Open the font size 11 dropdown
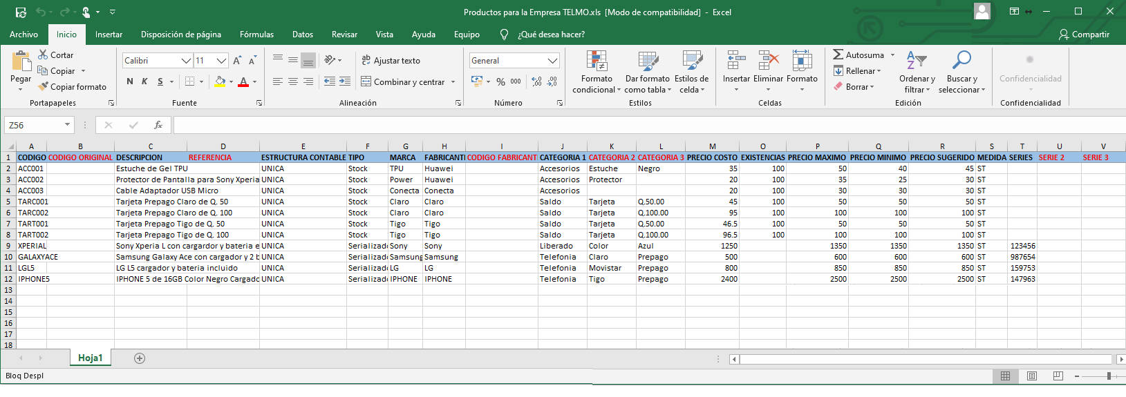 [221, 61]
